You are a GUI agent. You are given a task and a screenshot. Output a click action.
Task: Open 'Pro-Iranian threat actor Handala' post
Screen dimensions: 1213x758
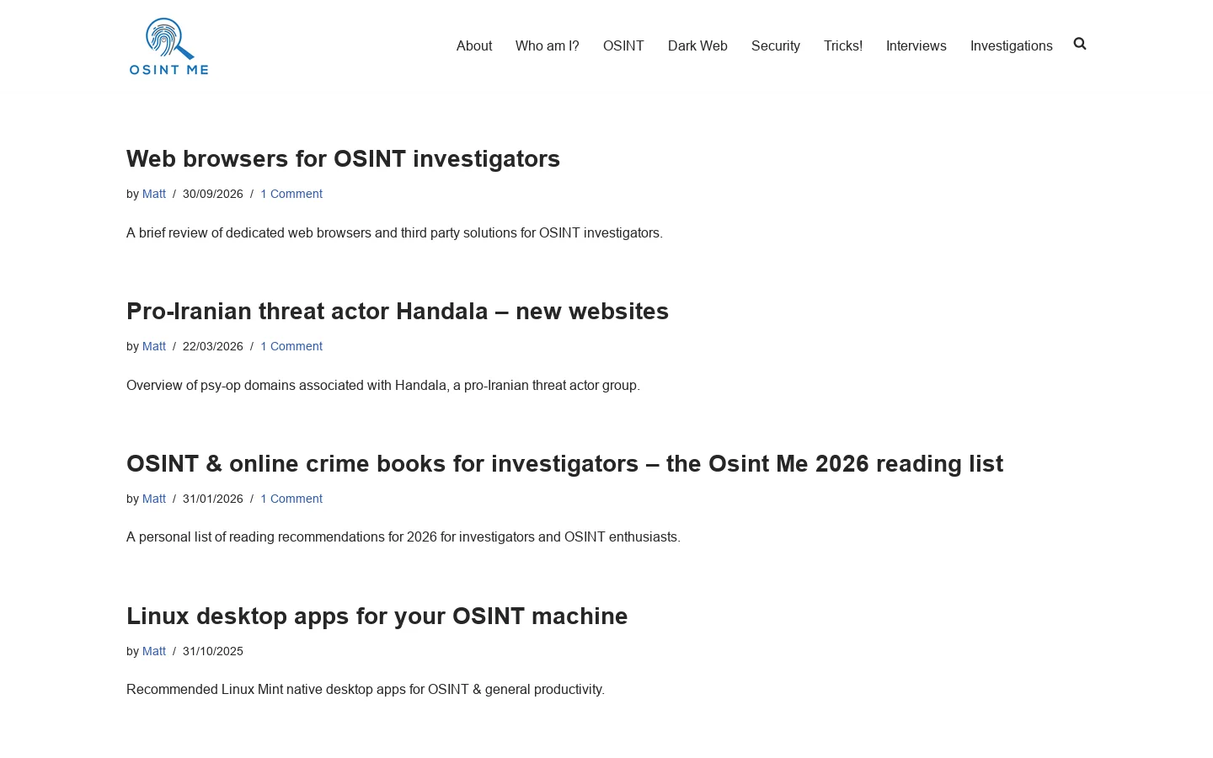pos(398,311)
